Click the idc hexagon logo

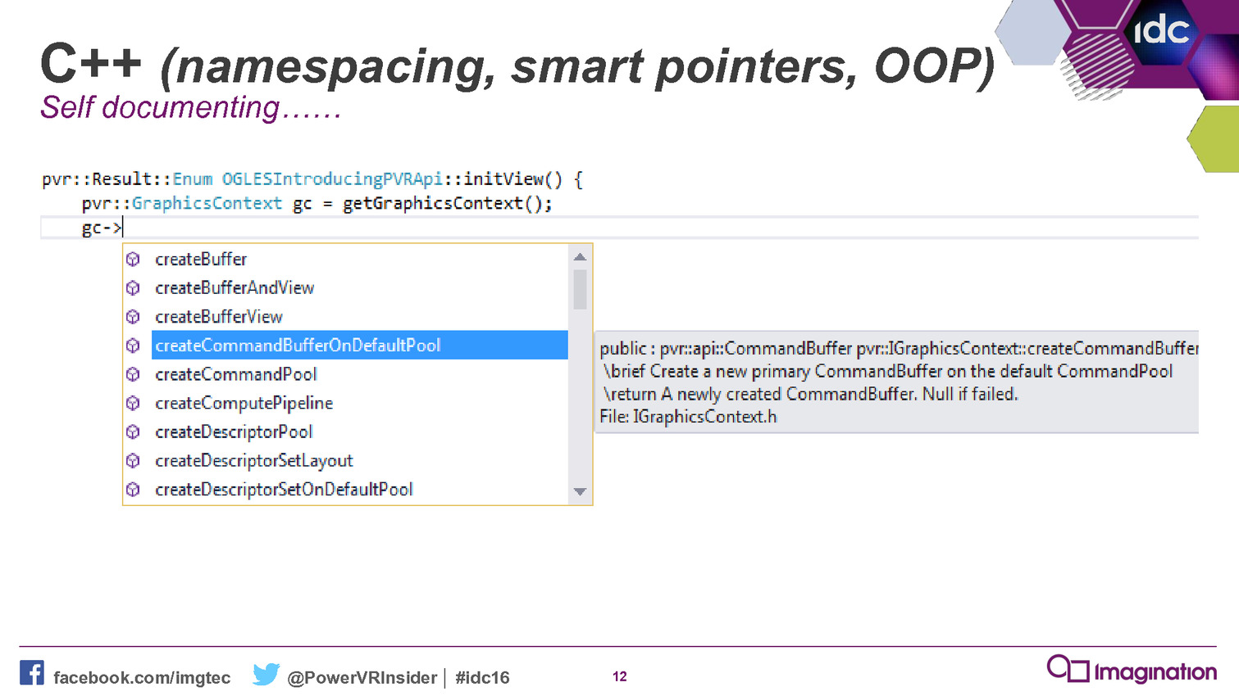point(1160,33)
